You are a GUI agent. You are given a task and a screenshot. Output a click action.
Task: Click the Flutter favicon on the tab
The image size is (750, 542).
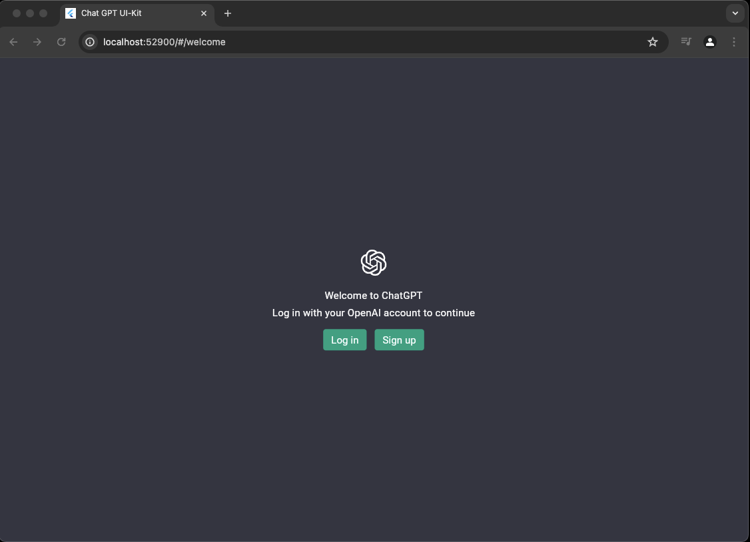(x=71, y=13)
